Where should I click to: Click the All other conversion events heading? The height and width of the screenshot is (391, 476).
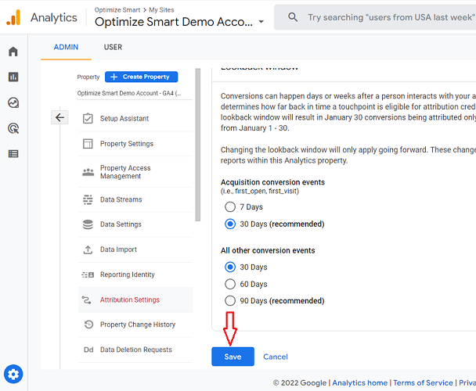tap(268, 250)
